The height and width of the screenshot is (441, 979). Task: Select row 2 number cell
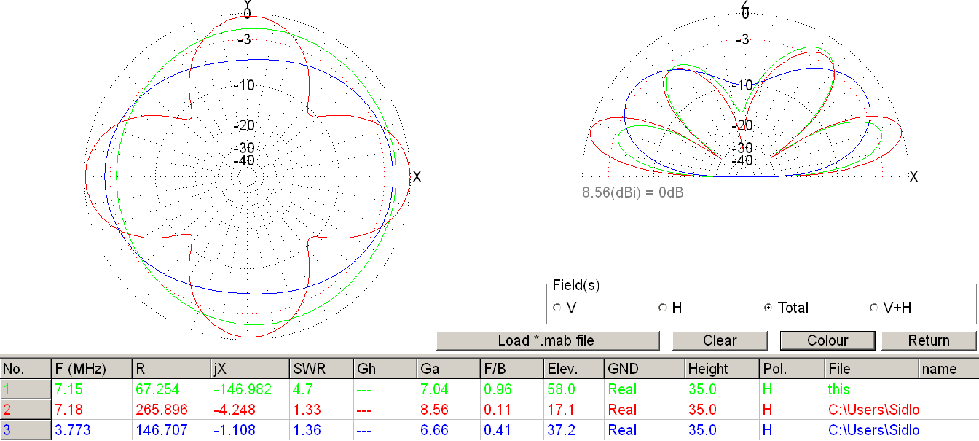[x=25, y=410]
